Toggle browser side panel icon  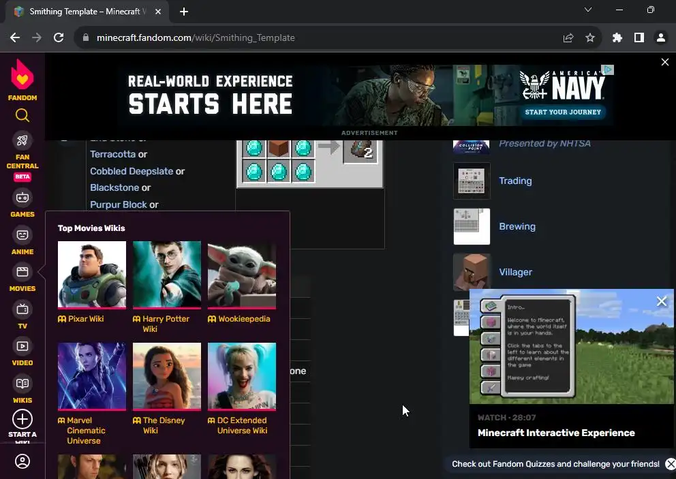(639, 38)
